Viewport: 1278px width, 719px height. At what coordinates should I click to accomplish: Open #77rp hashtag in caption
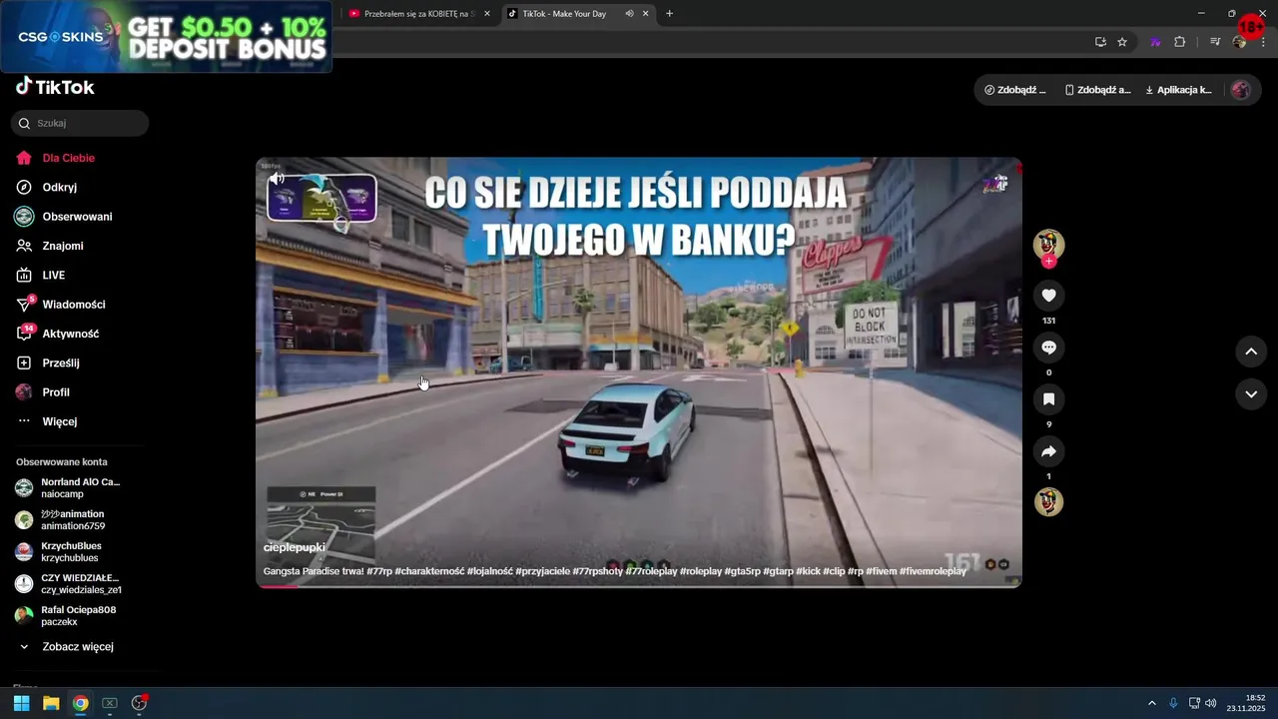(x=378, y=571)
